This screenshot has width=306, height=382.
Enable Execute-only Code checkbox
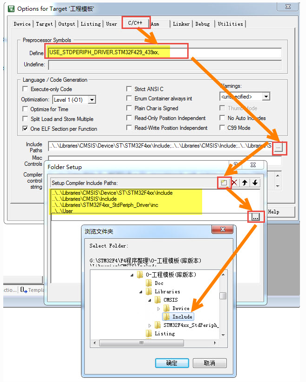click(x=26, y=89)
